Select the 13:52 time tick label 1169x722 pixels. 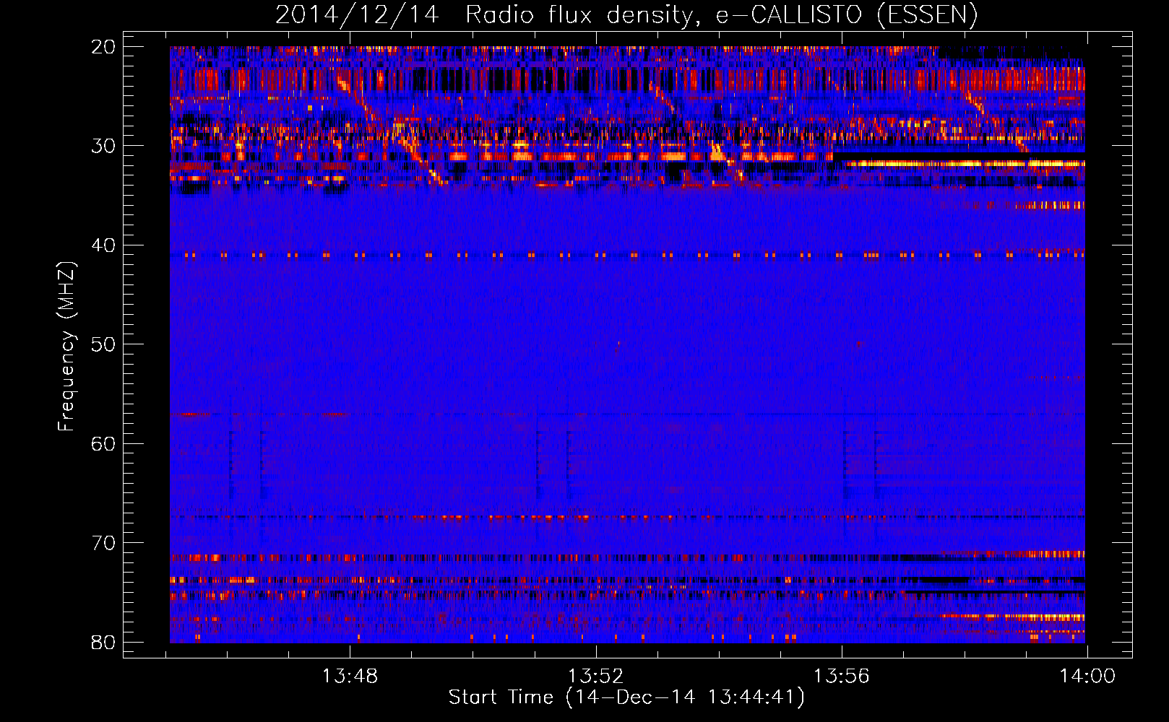pos(595,677)
